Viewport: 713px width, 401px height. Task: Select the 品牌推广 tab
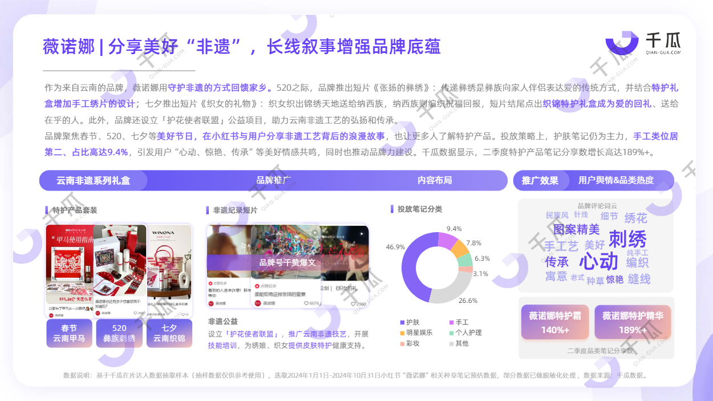[x=274, y=180]
